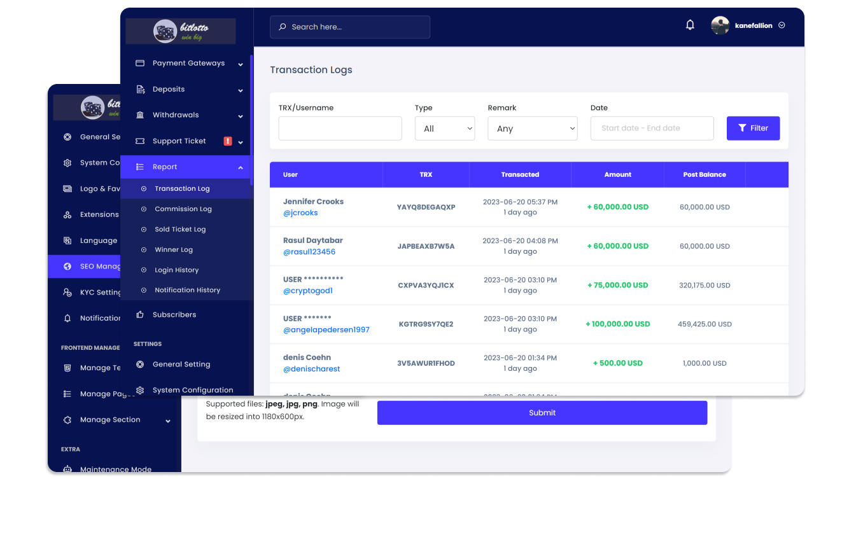The height and width of the screenshot is (556, 849).
Task: Open the Commission Log menu item
Action: 183,209
